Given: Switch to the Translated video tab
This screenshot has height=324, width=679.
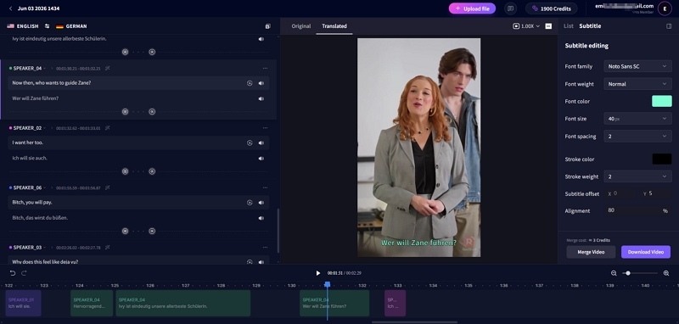Looking at the screenshot, I should click(334, 26).
